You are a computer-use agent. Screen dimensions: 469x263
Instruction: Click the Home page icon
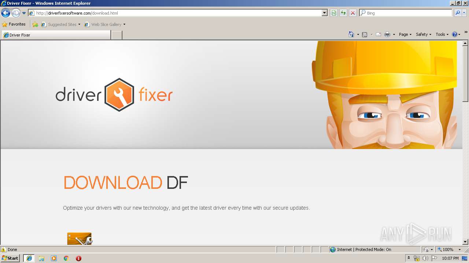click(351, 34)
